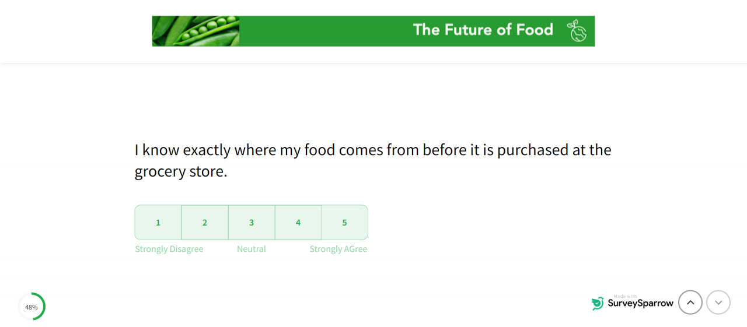This screenshot has height=327, width=747.
Task: Select rating 1 on the scale
Action: click(158, 223)
